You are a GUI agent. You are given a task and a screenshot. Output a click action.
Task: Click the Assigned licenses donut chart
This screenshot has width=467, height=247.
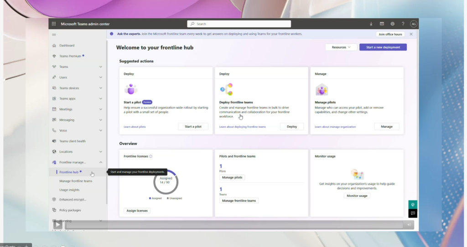click(x=166, y=182)
